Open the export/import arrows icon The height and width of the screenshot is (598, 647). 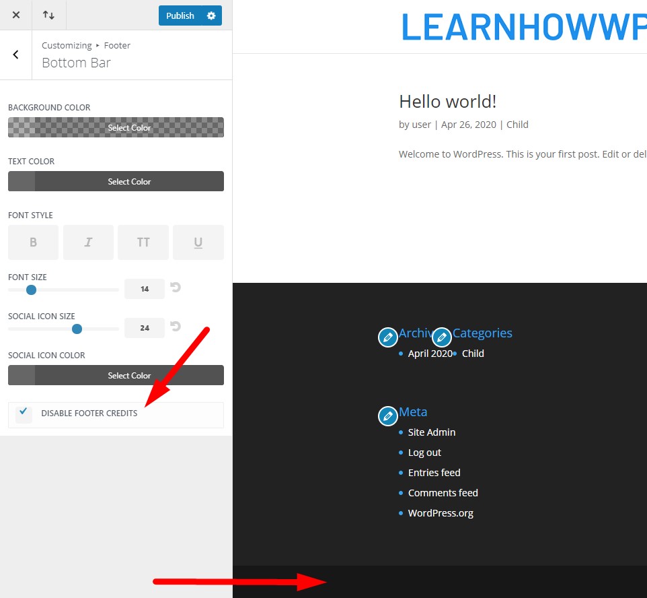(x=48, y=15)
